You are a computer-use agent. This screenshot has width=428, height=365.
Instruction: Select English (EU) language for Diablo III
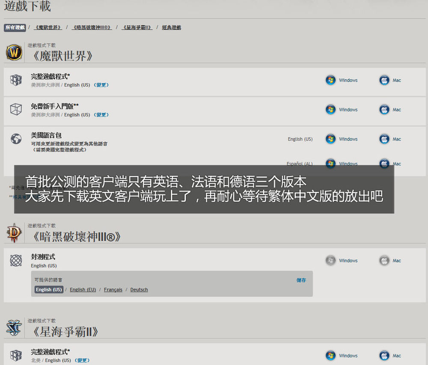point(83,290)
